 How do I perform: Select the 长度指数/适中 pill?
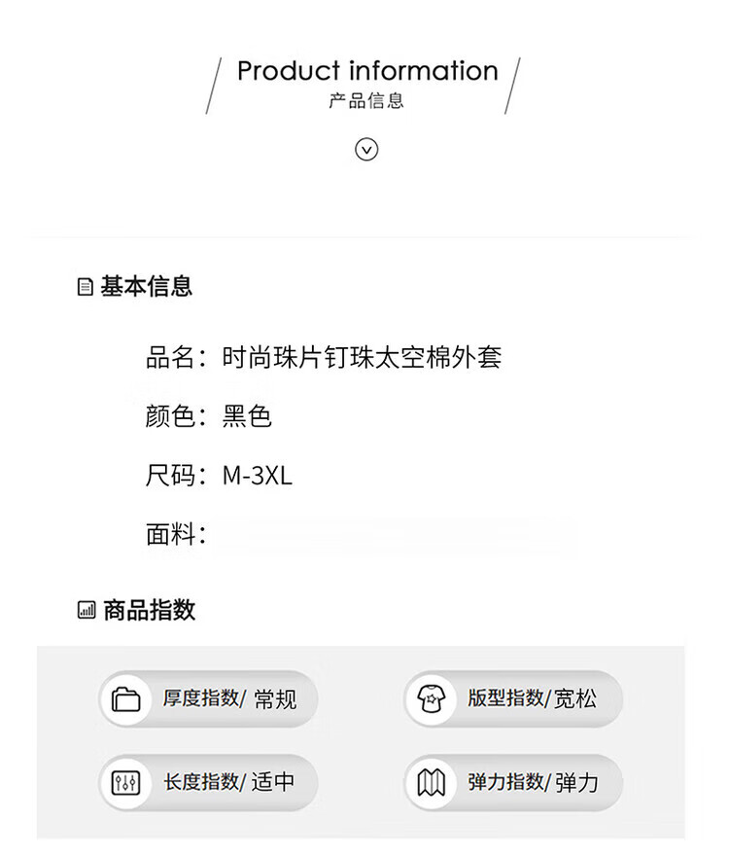[x=208, y=783]
